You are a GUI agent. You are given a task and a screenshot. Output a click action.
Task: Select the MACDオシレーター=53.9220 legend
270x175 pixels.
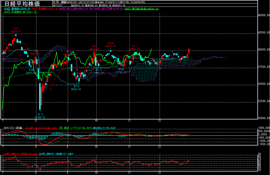tap(104, 128)
